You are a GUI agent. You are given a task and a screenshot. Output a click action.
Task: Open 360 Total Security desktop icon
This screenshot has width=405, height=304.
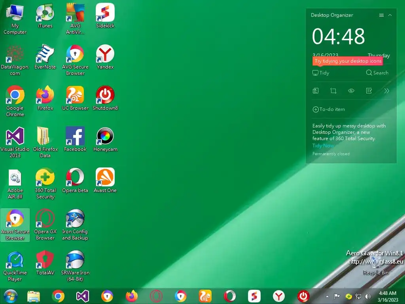tap(45, 184)
